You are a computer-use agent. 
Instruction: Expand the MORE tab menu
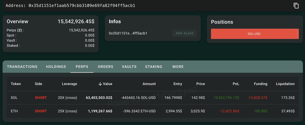(x=178, y=67)
